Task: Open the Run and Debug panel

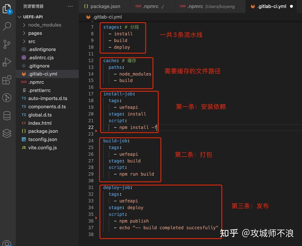Action: tap(7, 62)
